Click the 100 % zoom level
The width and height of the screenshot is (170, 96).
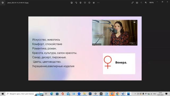[x=151, y=3]
